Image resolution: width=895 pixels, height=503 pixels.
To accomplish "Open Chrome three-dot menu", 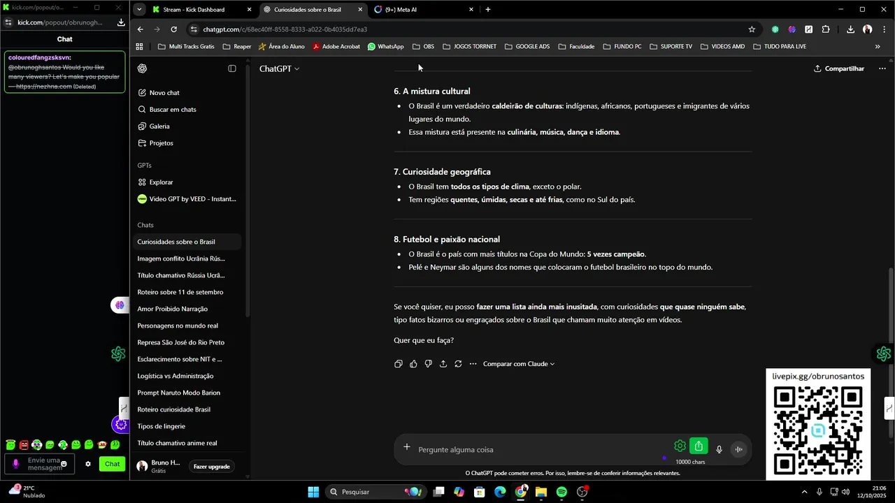I will tap(883, 29).
